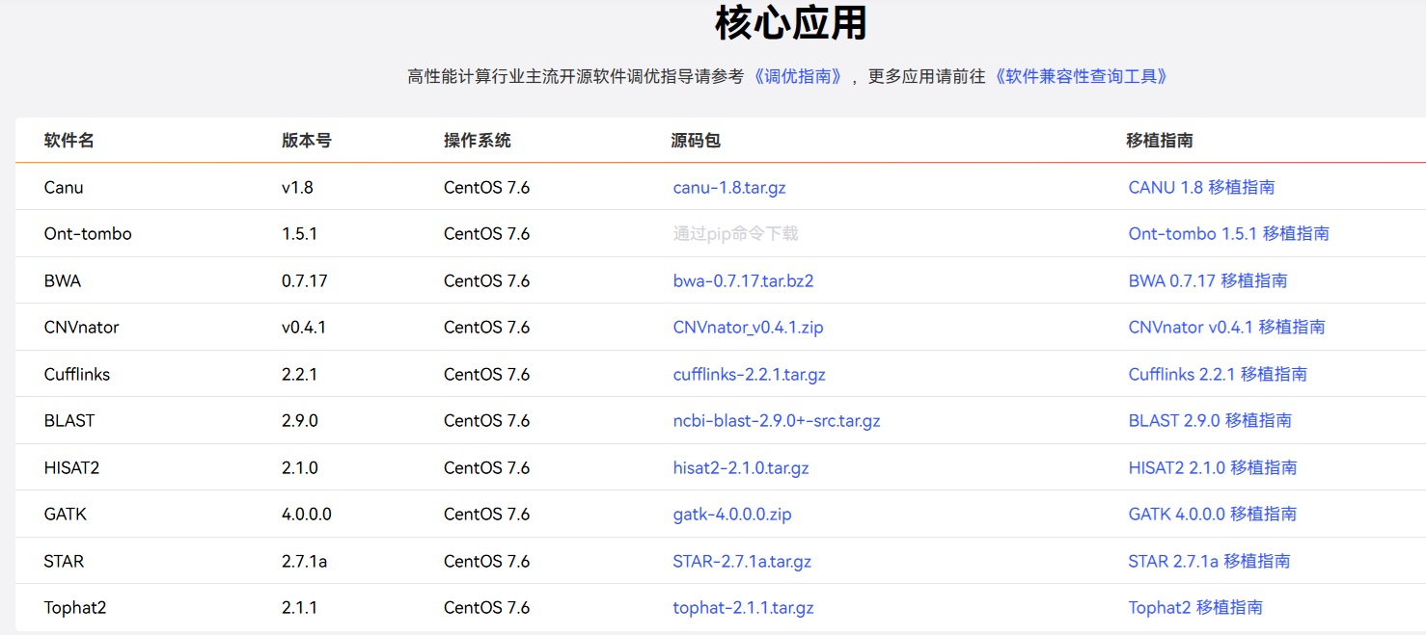
Task: Download CNVnator_v0.4.1.zip source package
Action: (748, 328)
